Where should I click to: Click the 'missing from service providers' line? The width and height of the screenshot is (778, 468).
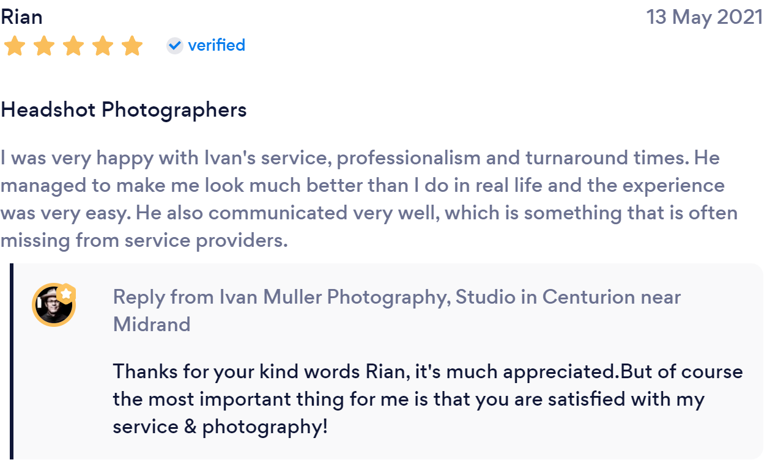pos(144,241)
